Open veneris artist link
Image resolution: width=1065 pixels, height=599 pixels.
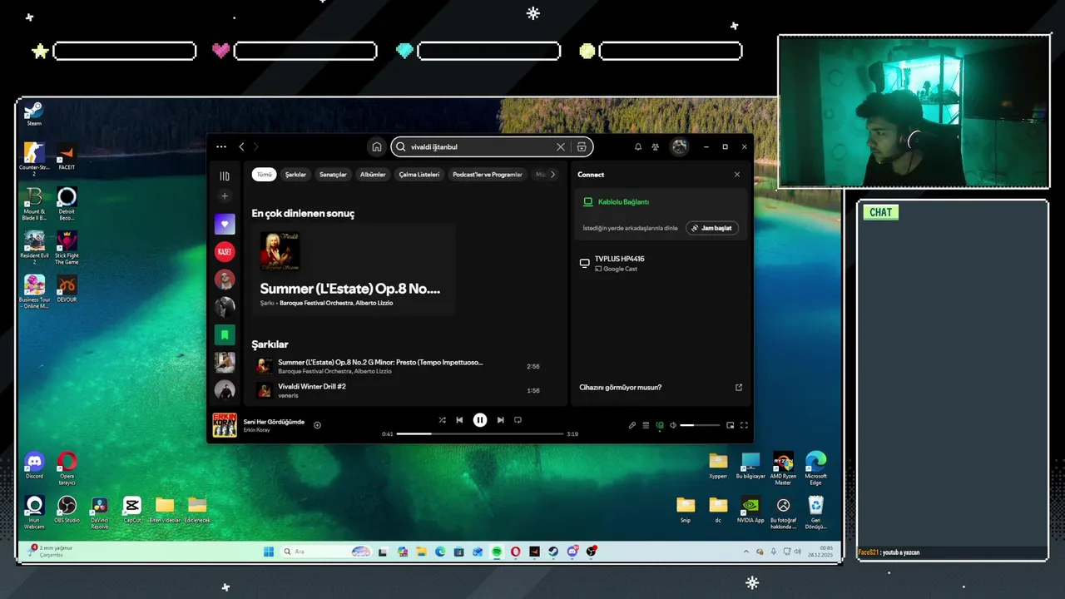click(x=288, y=395)
